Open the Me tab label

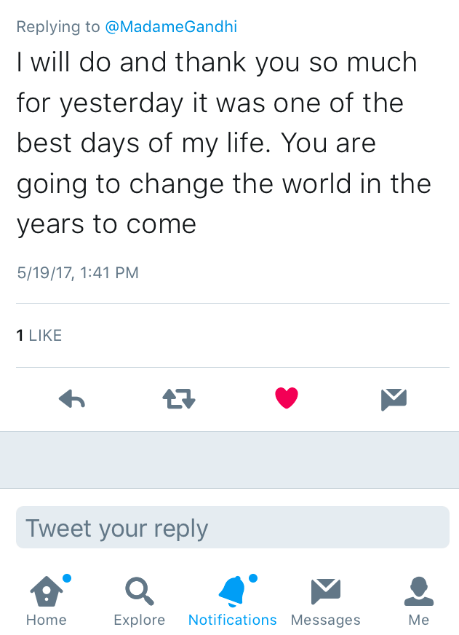click(x=418, y=620)
